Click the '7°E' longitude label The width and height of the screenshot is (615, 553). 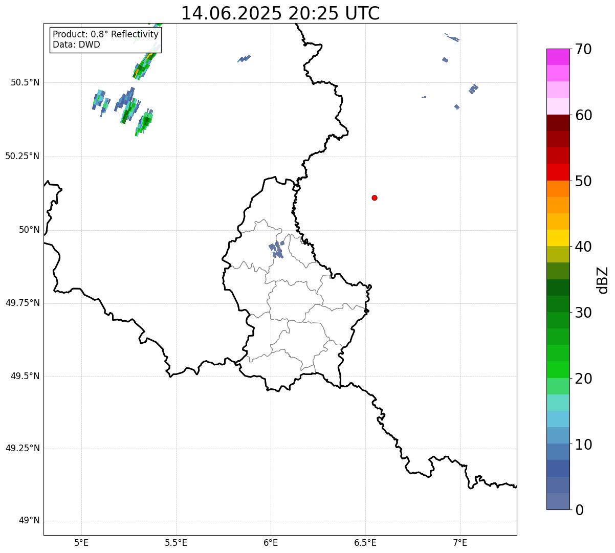tap(460, 542)
